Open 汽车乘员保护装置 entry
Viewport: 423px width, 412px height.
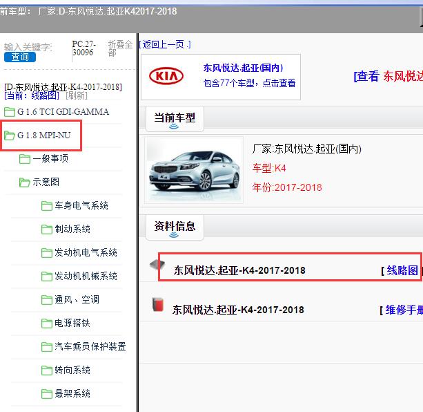coord(90,346)
